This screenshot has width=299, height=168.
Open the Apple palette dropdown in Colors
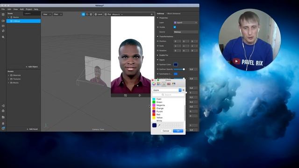pyautogui.click(x=167, y=90)
